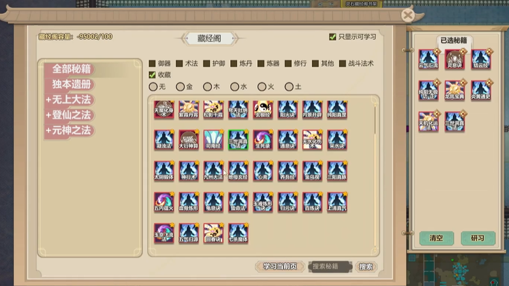509x286 pixels.
Task: Expand the 无上大法 category
Action: click(x=69, y=100)
